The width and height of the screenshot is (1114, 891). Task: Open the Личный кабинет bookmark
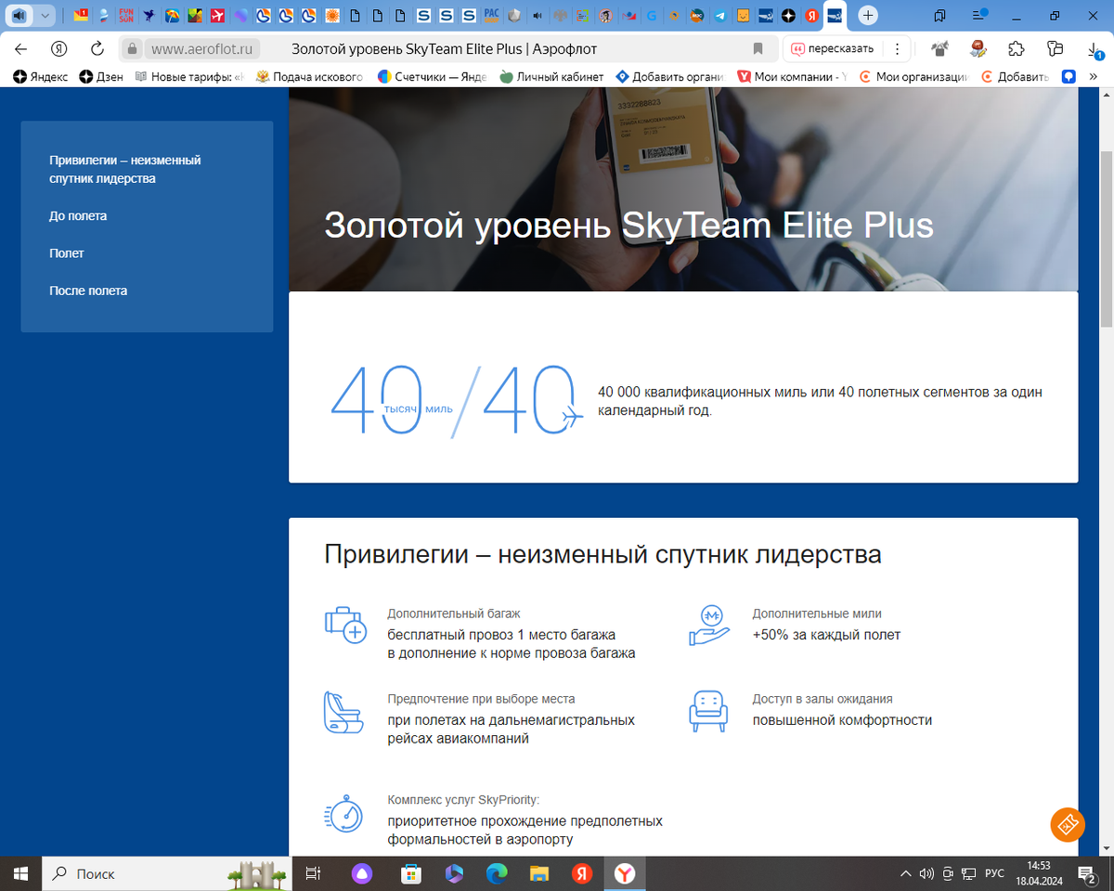coord(551,77)
